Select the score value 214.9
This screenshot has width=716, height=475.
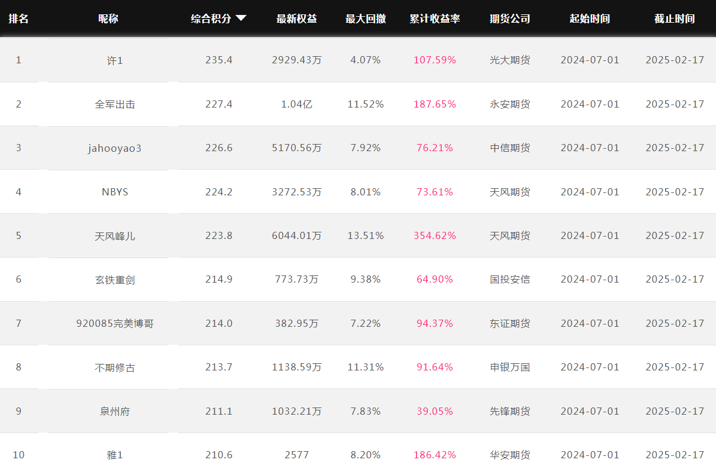pyautogui.click(x=219, y=280)
